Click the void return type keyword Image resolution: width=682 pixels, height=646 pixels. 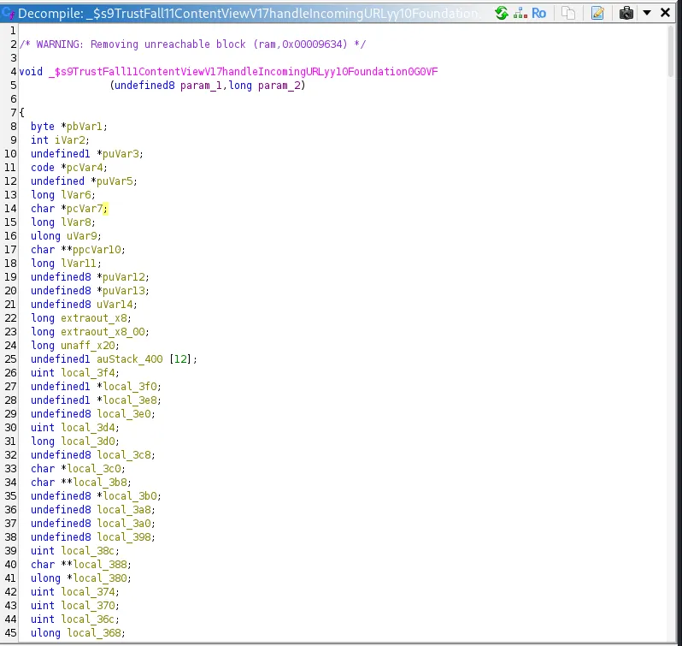pos(31,71)
